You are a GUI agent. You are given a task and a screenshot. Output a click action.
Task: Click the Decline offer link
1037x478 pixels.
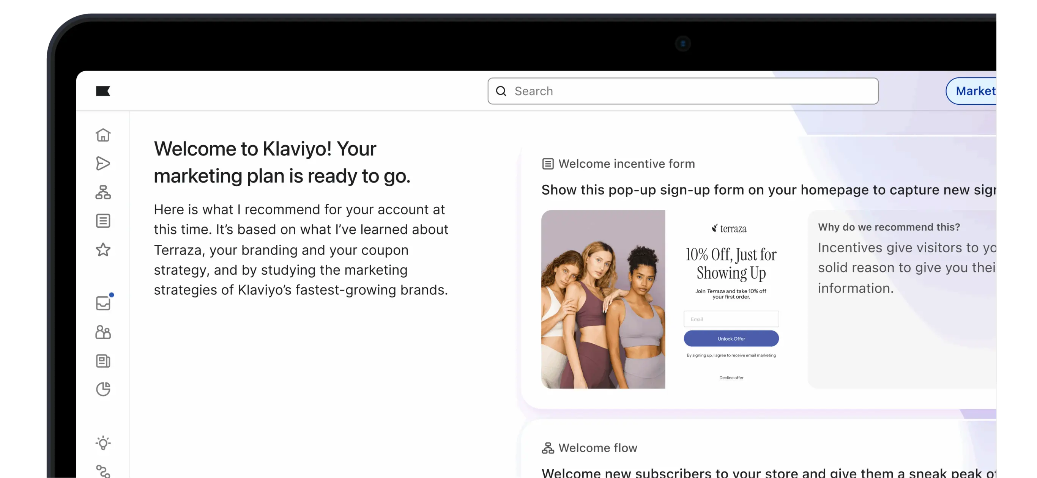(731, 377)
